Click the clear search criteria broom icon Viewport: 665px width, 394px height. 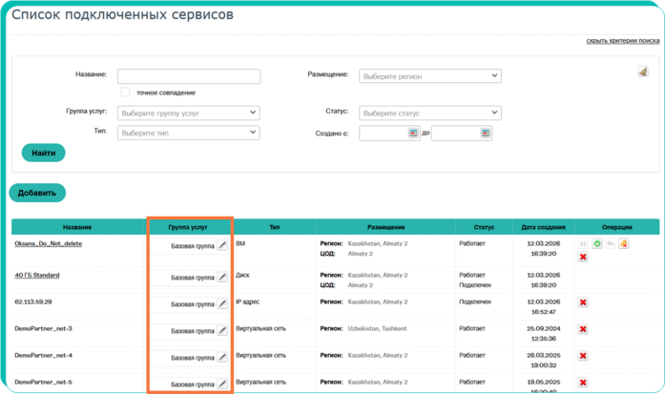tap(643, 72)
